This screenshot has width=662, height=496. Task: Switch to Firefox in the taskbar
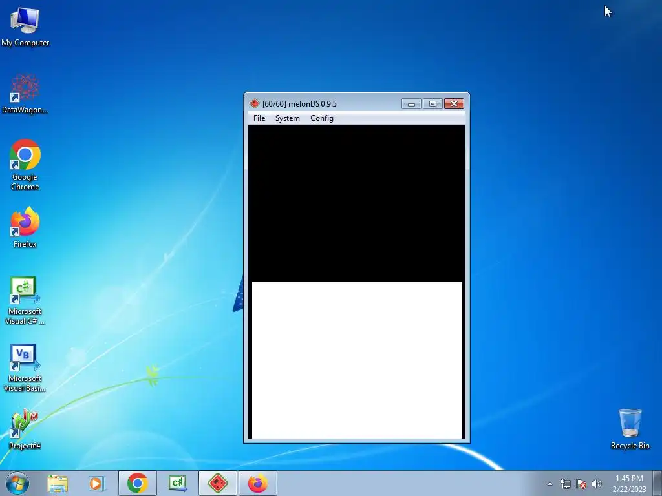pyautogui.click(x=257, y=483)
